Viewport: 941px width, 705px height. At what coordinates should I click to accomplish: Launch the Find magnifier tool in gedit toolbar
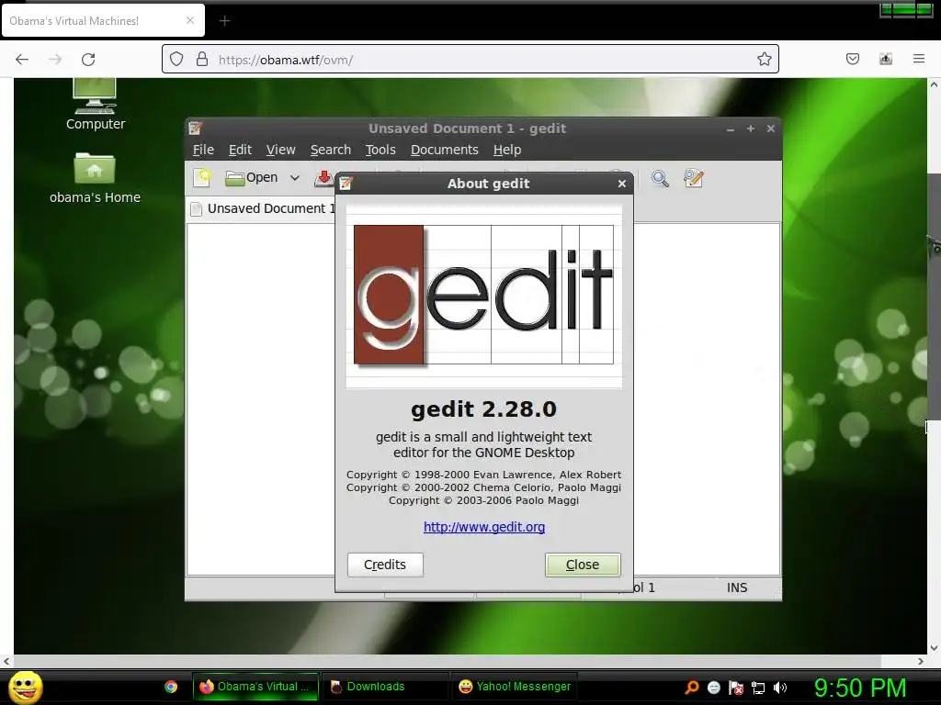[660, 178]
